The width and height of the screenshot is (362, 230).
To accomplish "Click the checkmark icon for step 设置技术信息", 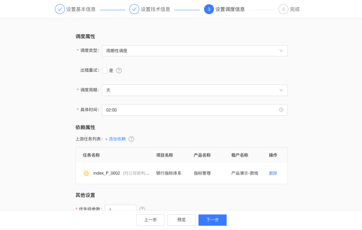I will click(x=134, y=9).
